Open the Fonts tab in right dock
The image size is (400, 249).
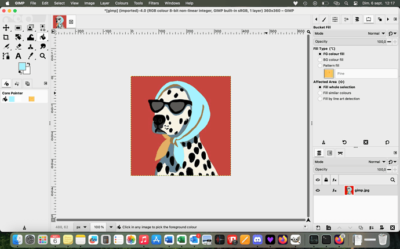(x=346, y=19)
